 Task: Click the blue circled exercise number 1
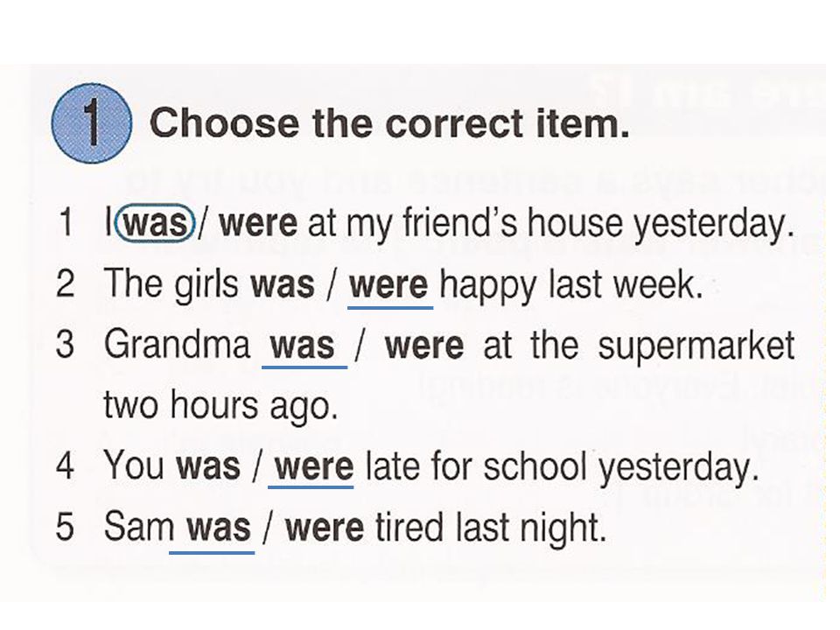pyautogui.click(x=92, y=123)
